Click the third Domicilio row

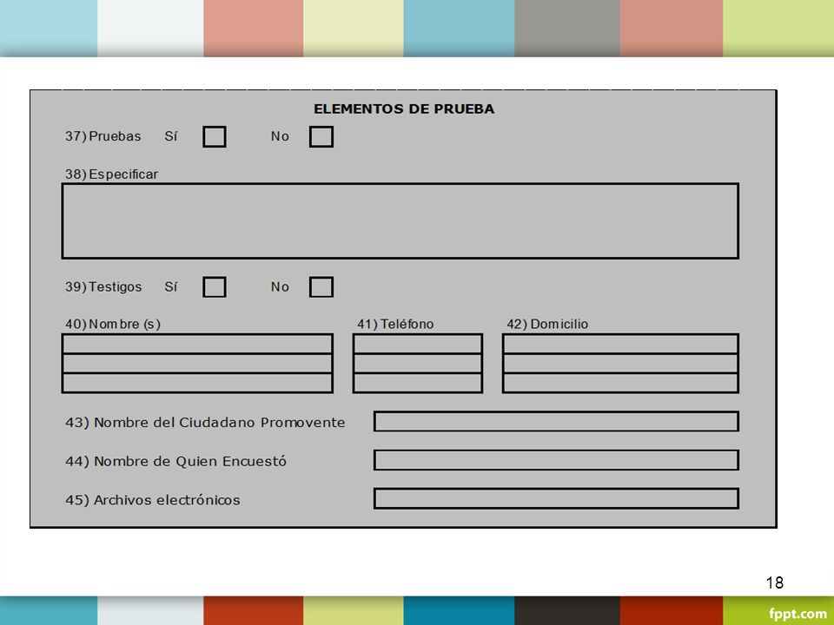click(x=620, y=383)
